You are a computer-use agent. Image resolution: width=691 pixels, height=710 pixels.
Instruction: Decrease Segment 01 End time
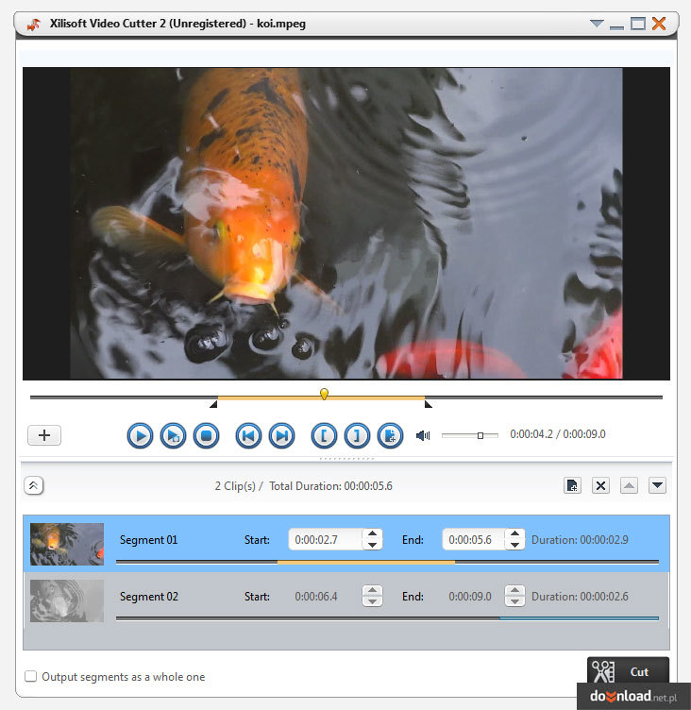[514, 545]
